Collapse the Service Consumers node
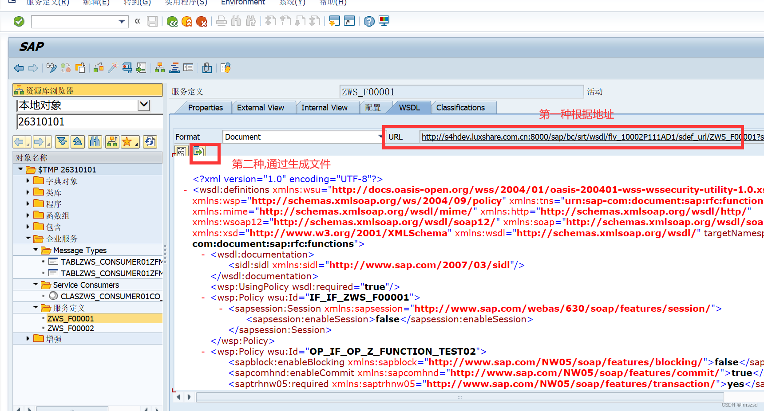Viewport: 764px width, 411px height. point(36,285)
